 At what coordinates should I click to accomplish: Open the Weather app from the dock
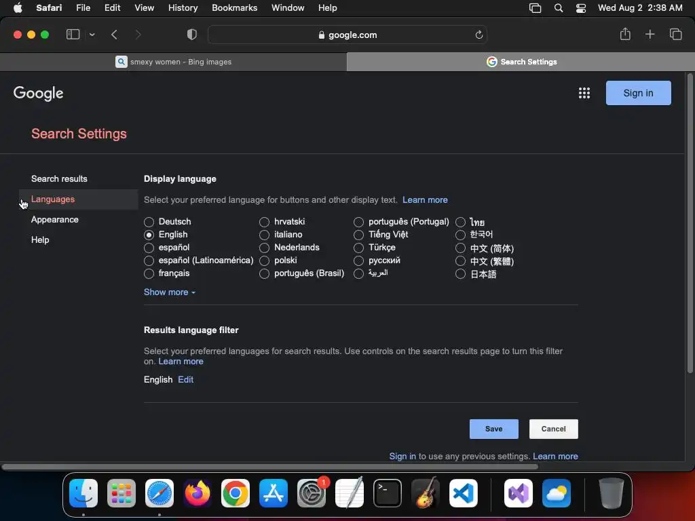557,493
